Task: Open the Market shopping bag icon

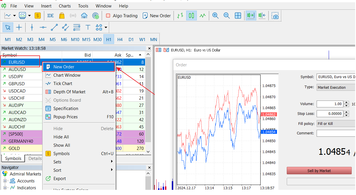Action: [x=62, y=16]
